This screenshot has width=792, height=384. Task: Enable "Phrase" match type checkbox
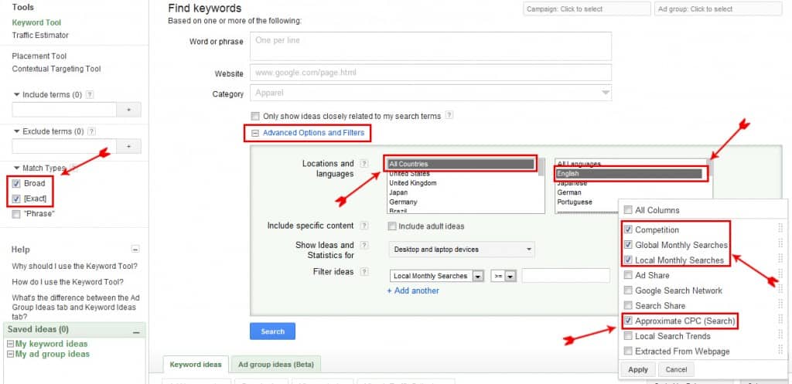pos(16,214)
